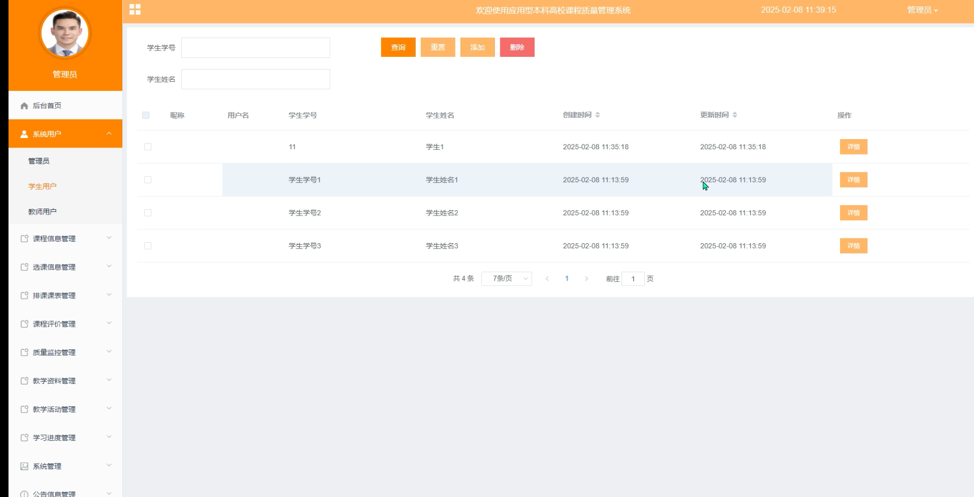This screenshot has height=497, width=974.
Task: Click the home icon beside 后台首页
Action: pos(24,106)
